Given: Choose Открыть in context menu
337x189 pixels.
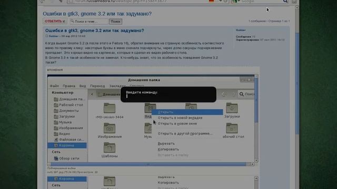Looking at the screenshot, I should click(x=187, y=112).
